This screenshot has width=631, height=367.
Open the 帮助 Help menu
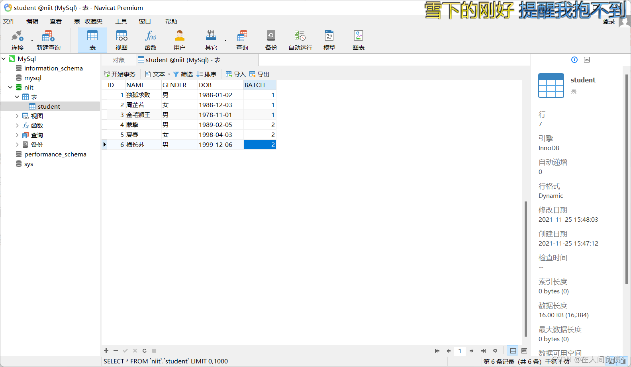(171, 21)
